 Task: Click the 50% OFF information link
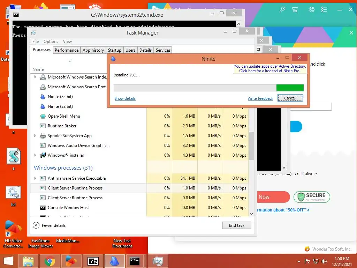pyautogui.click(x=283, y=210)
